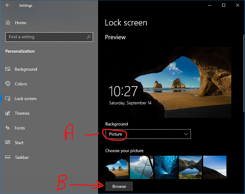Select Lock screen in sidebar

coord(25,99)
